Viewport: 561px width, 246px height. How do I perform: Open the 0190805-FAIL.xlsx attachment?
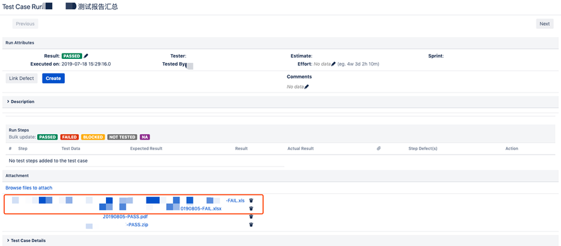tap(201, 208)
